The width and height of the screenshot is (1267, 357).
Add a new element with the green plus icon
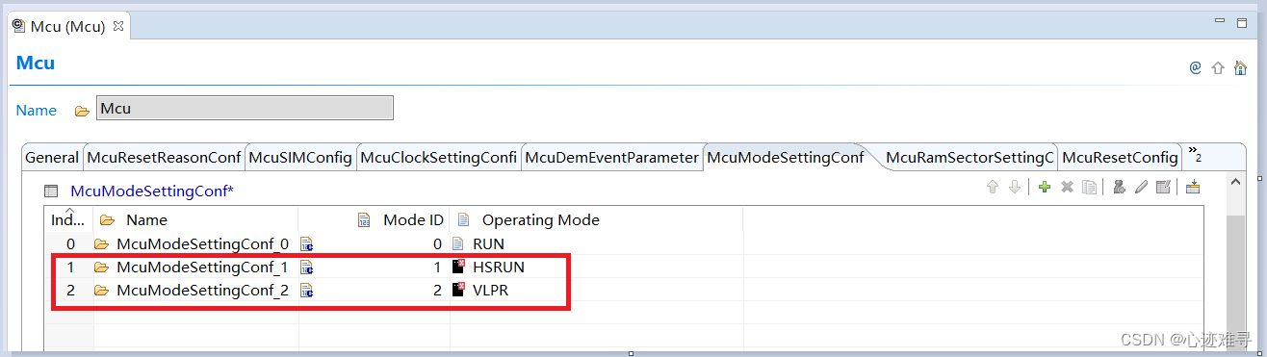[1045, 188]
